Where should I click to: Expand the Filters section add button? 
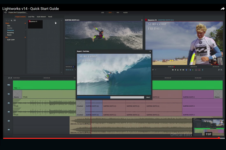click(x=25, y=23)
